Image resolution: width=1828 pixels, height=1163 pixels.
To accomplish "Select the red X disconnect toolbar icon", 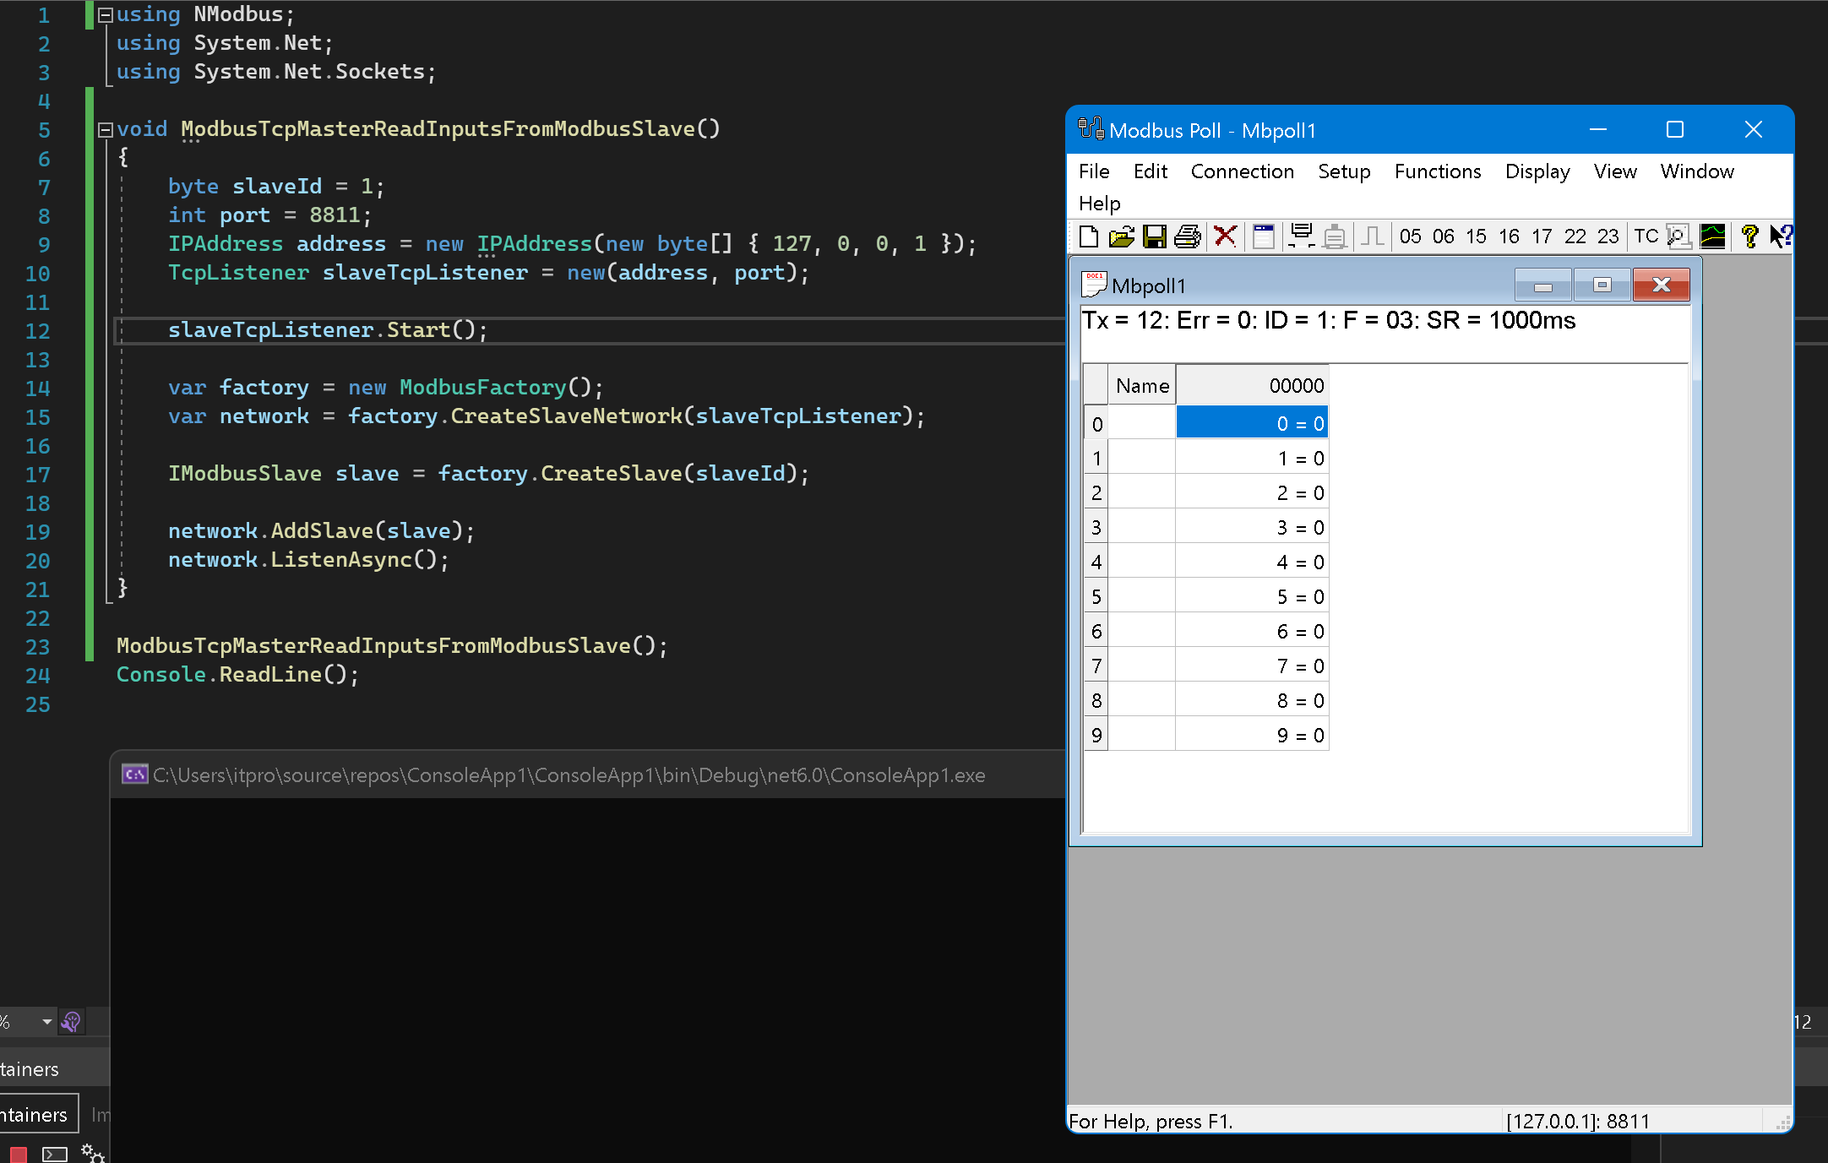I will [1226, 237].
